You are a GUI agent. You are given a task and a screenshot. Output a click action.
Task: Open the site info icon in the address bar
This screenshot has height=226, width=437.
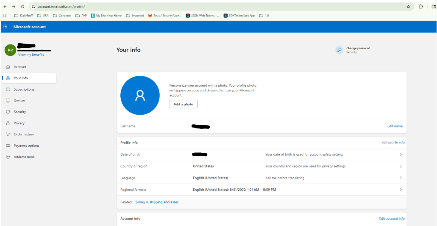[x=33, y=7]
